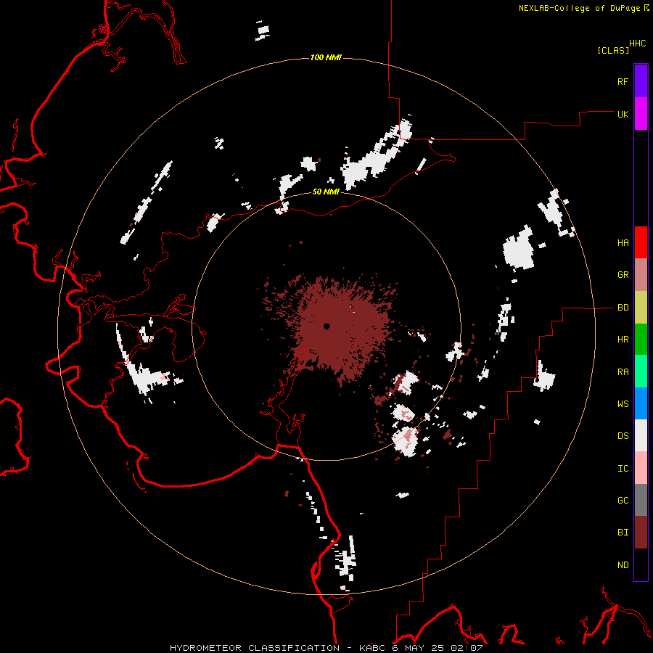Select the WS legend label
Viewport: 653px width, 653px height.
click(623, 403)
